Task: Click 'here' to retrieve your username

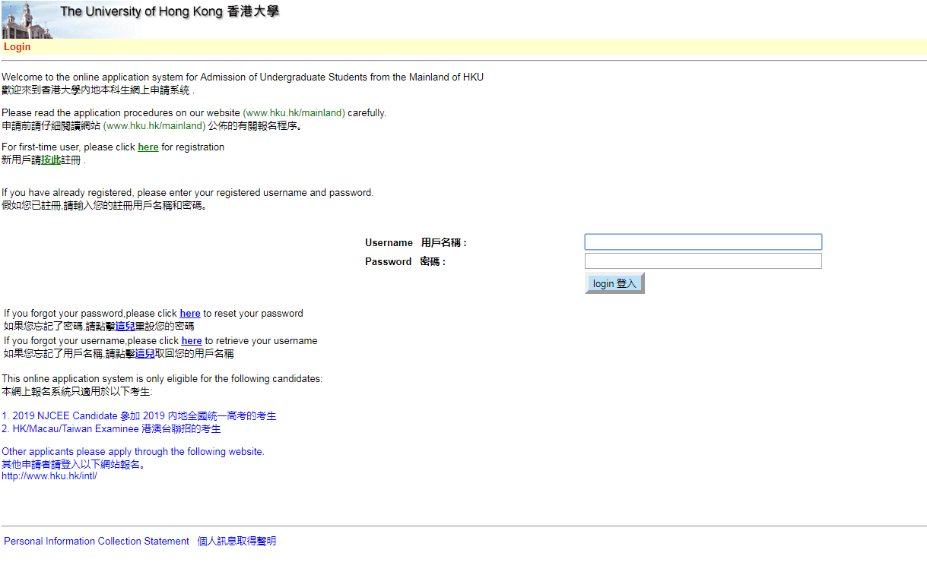Action: point(191,341)
